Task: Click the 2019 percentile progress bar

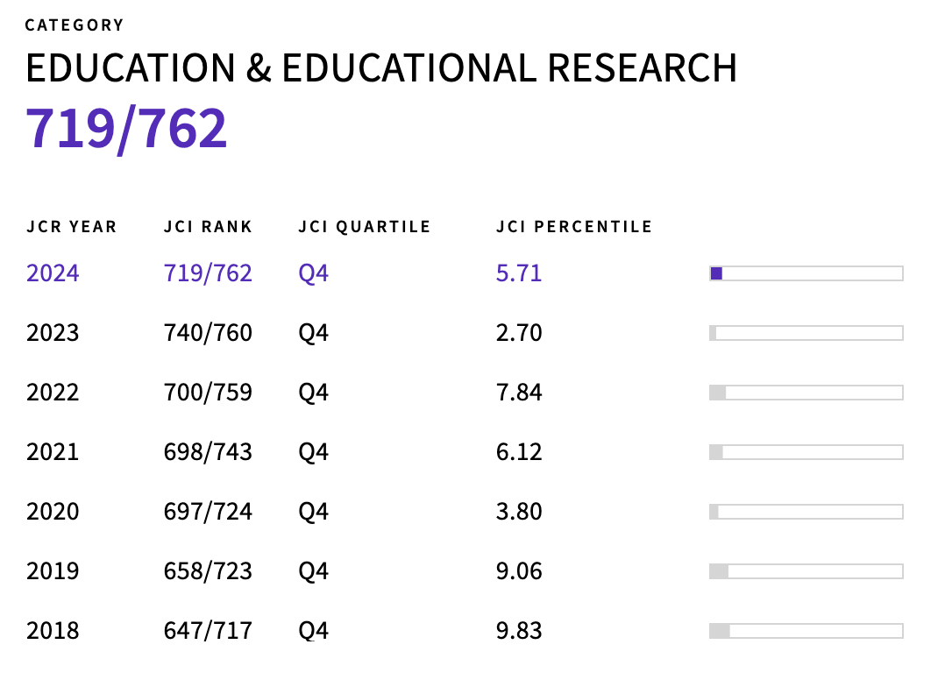Action: [x=806, y=571]
